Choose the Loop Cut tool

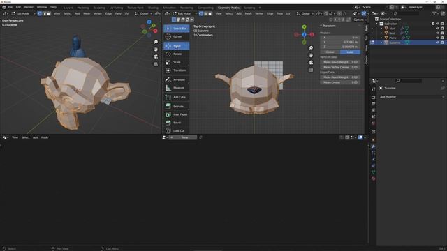click(x=177, y=130)
